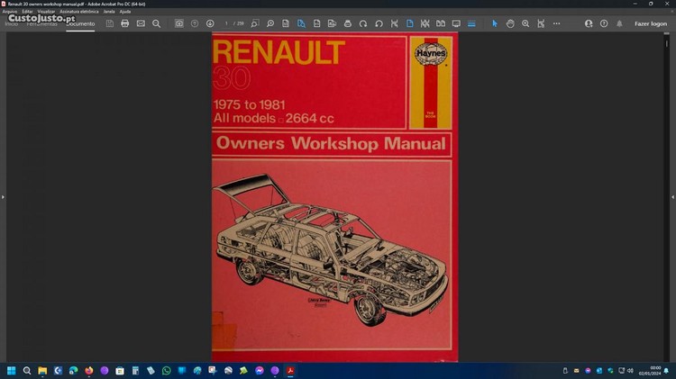Open the Windows Start menu

12,370
